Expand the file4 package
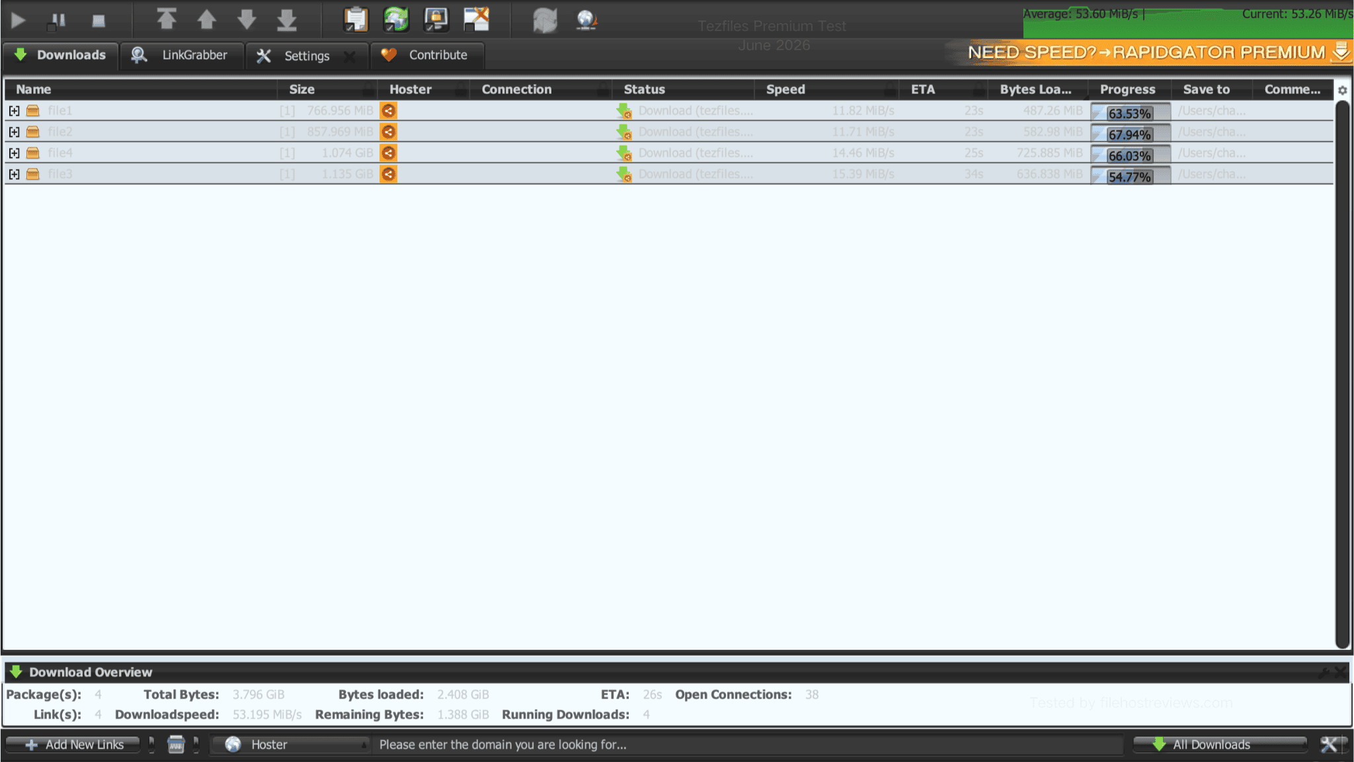Viewport: 1354px width, 762px height. tap(14, 153)
